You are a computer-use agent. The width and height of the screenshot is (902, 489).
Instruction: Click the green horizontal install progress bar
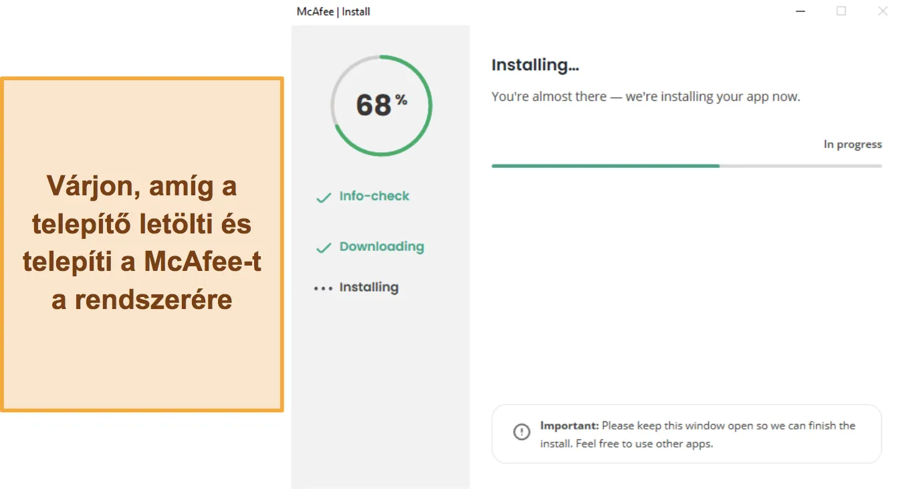coord(605,166)
